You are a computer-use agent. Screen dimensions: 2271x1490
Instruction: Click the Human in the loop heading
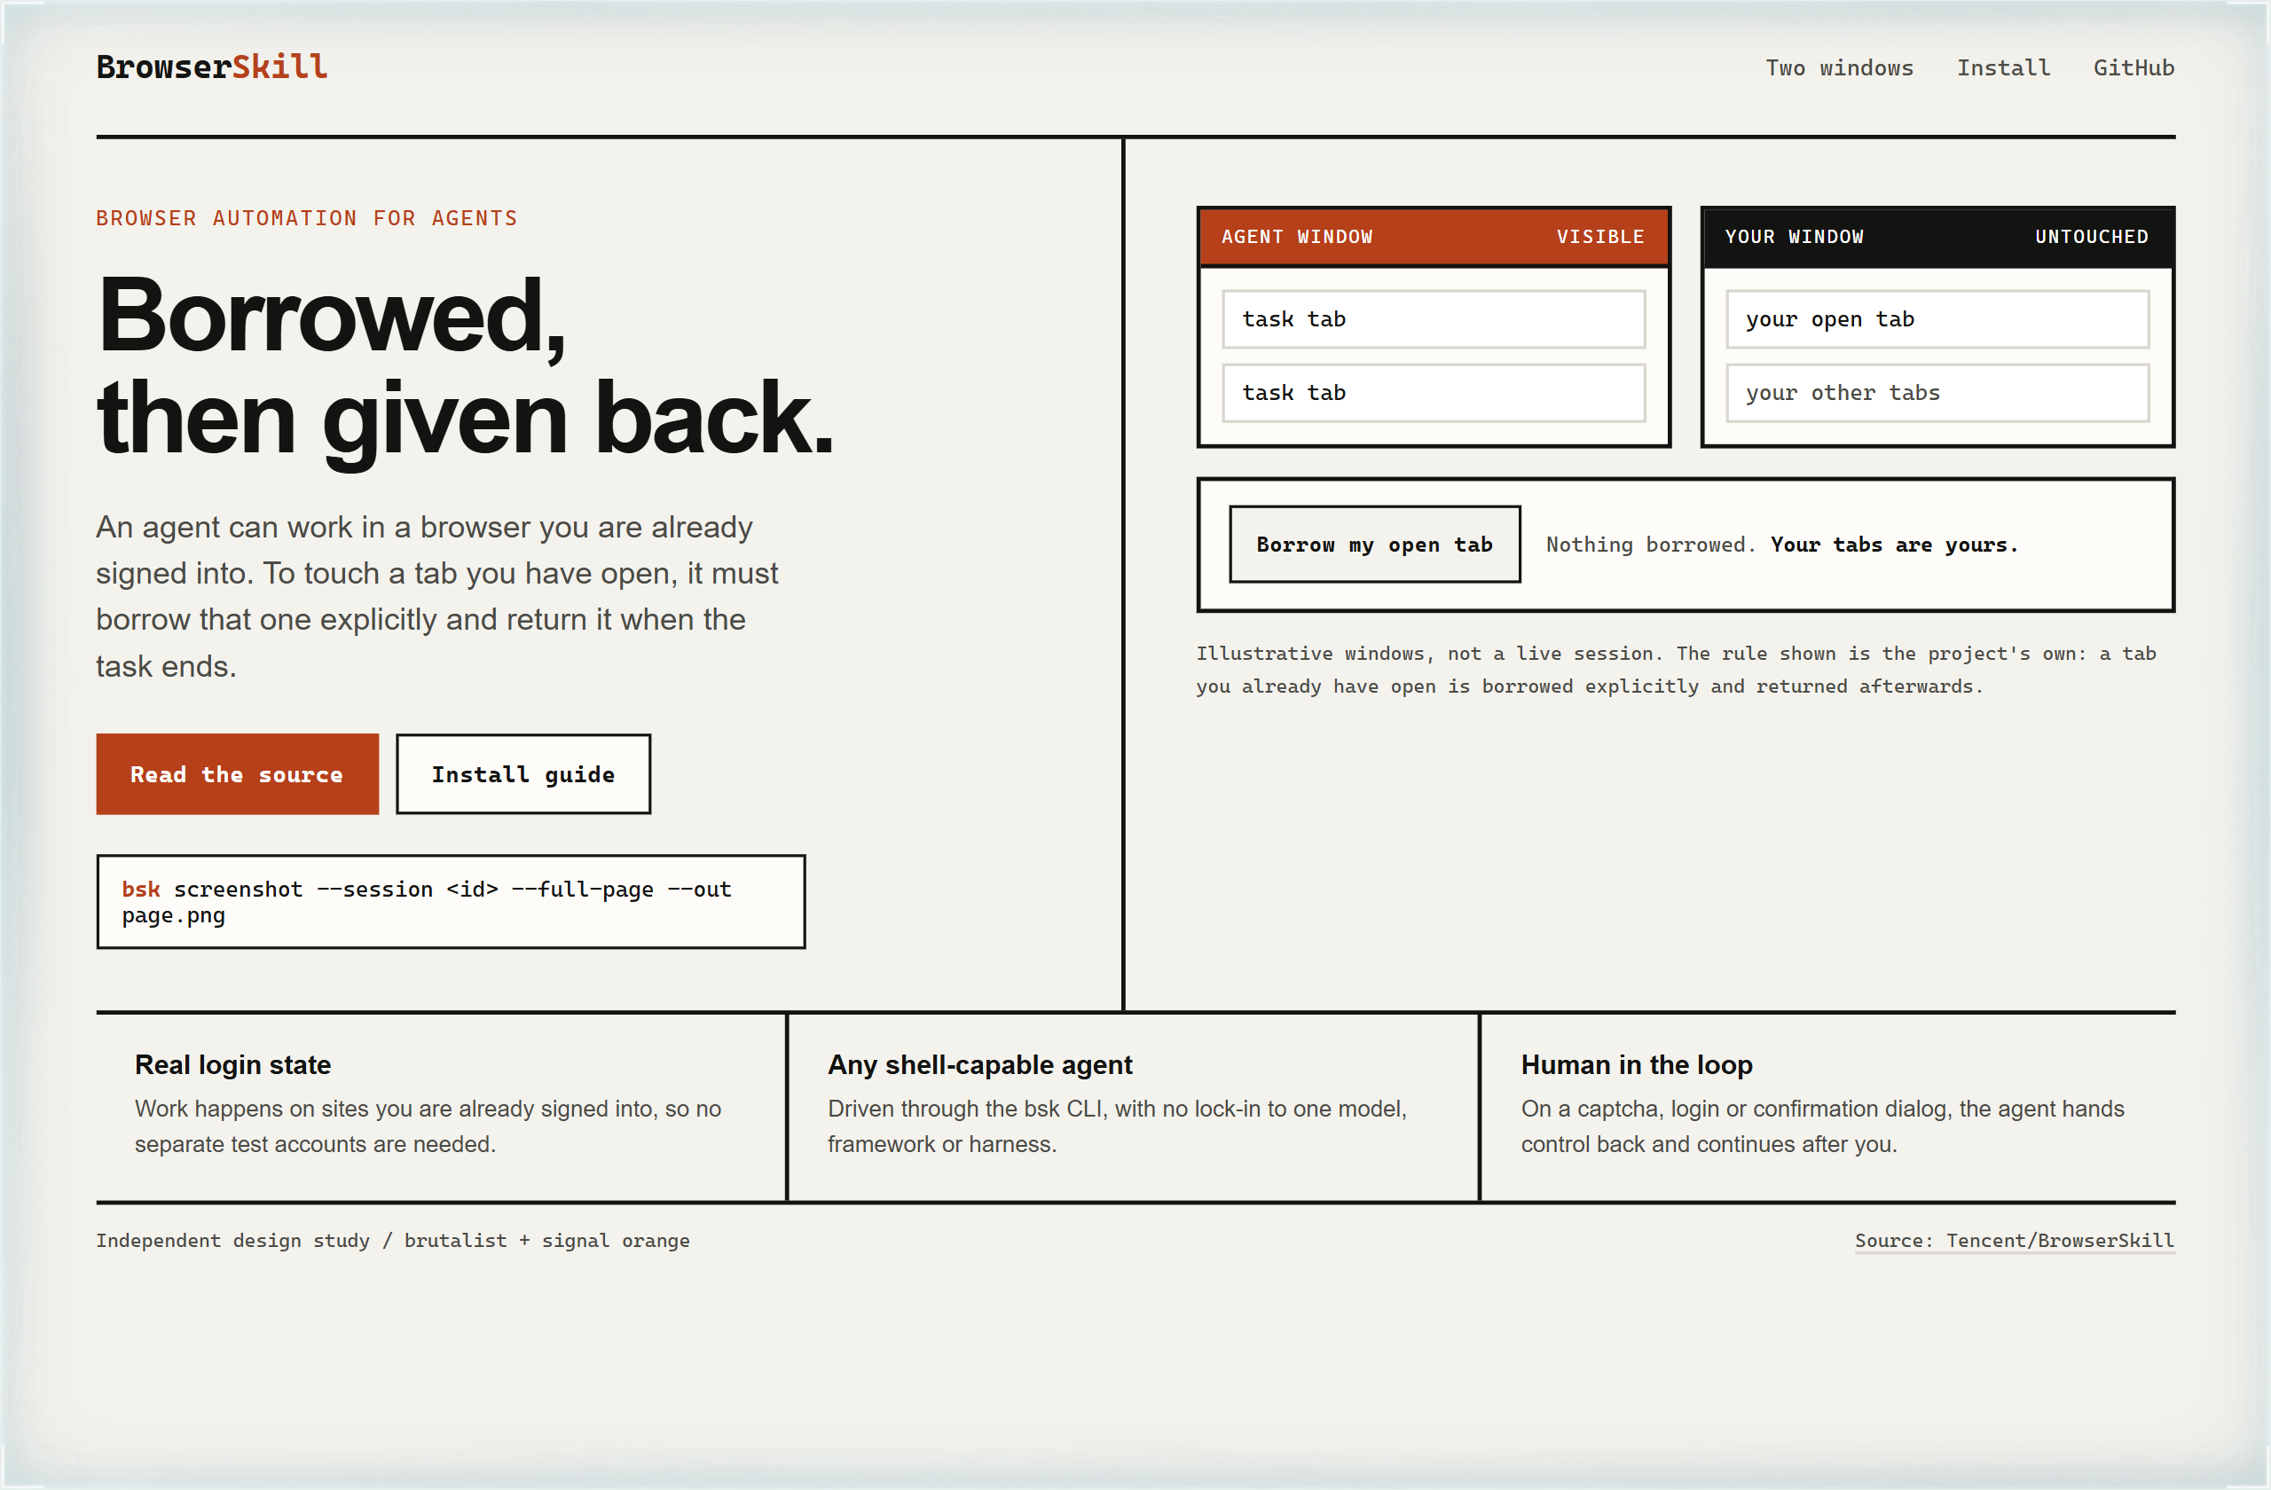[1637, 1064]
